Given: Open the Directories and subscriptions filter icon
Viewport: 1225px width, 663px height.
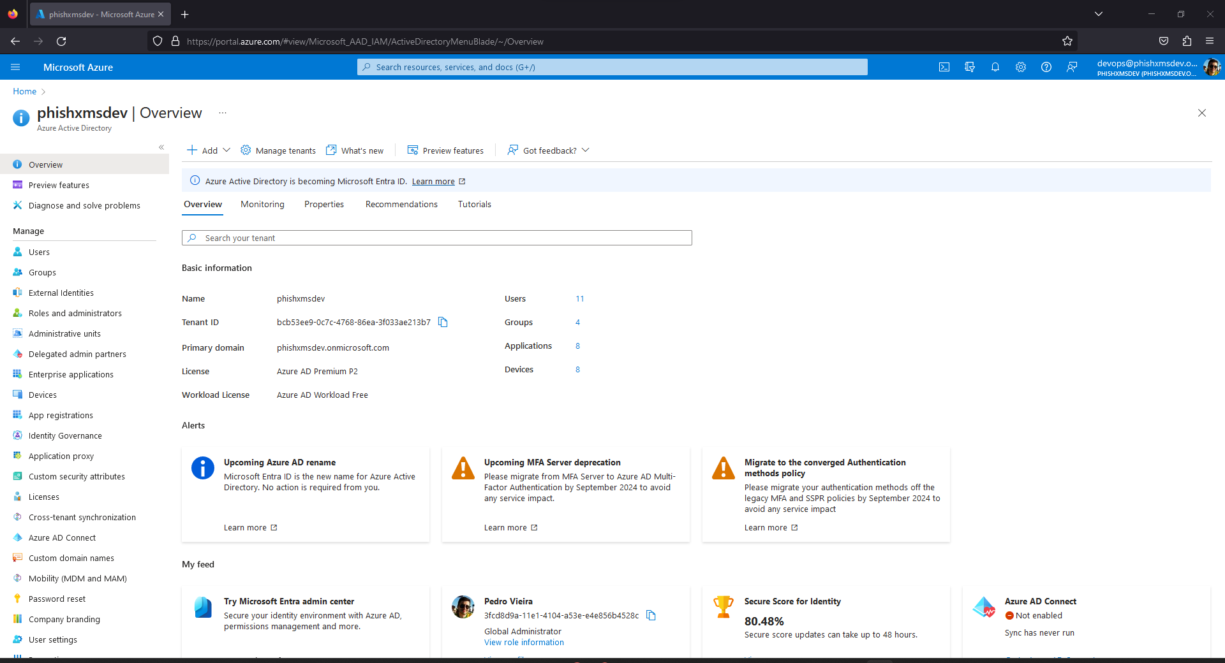Looking at the screenshot, I should [x=970, y=67].
